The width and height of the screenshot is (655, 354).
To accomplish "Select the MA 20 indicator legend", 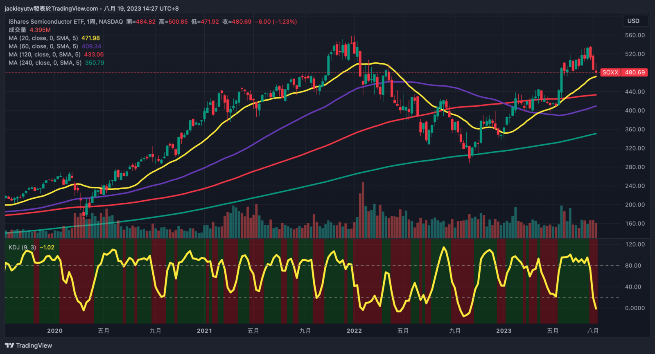I will coord(43,38).
